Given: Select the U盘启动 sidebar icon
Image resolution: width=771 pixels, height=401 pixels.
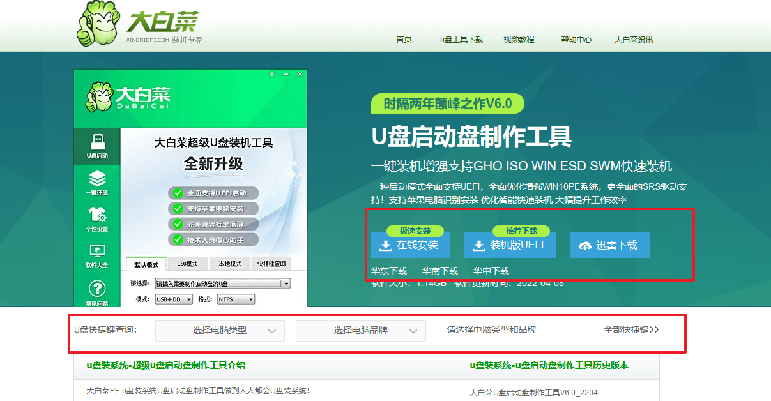Looking at the screenshot, I should 97,146.
